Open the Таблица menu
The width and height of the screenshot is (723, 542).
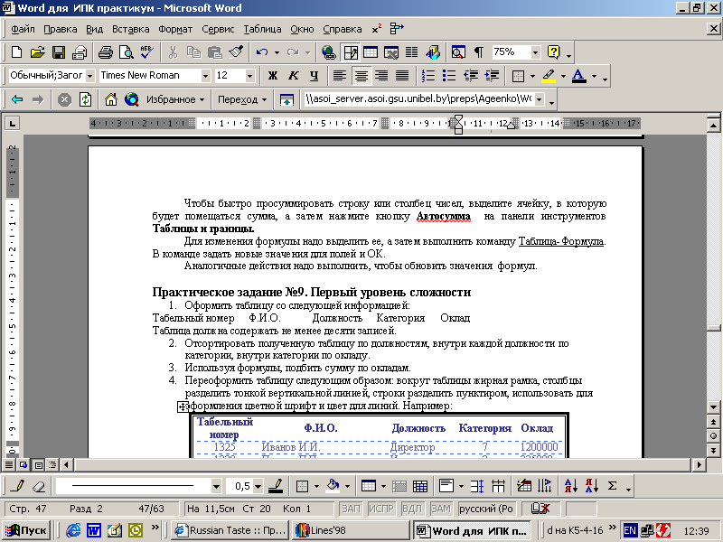(262, 29)
